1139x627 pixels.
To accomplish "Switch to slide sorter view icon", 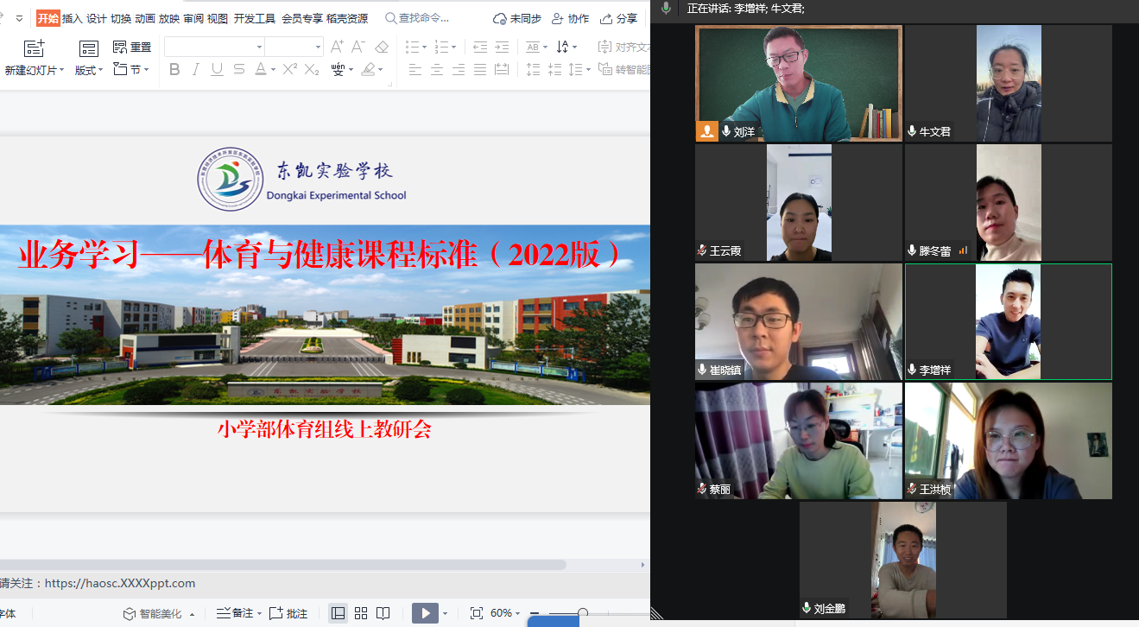I will [361, 612].
